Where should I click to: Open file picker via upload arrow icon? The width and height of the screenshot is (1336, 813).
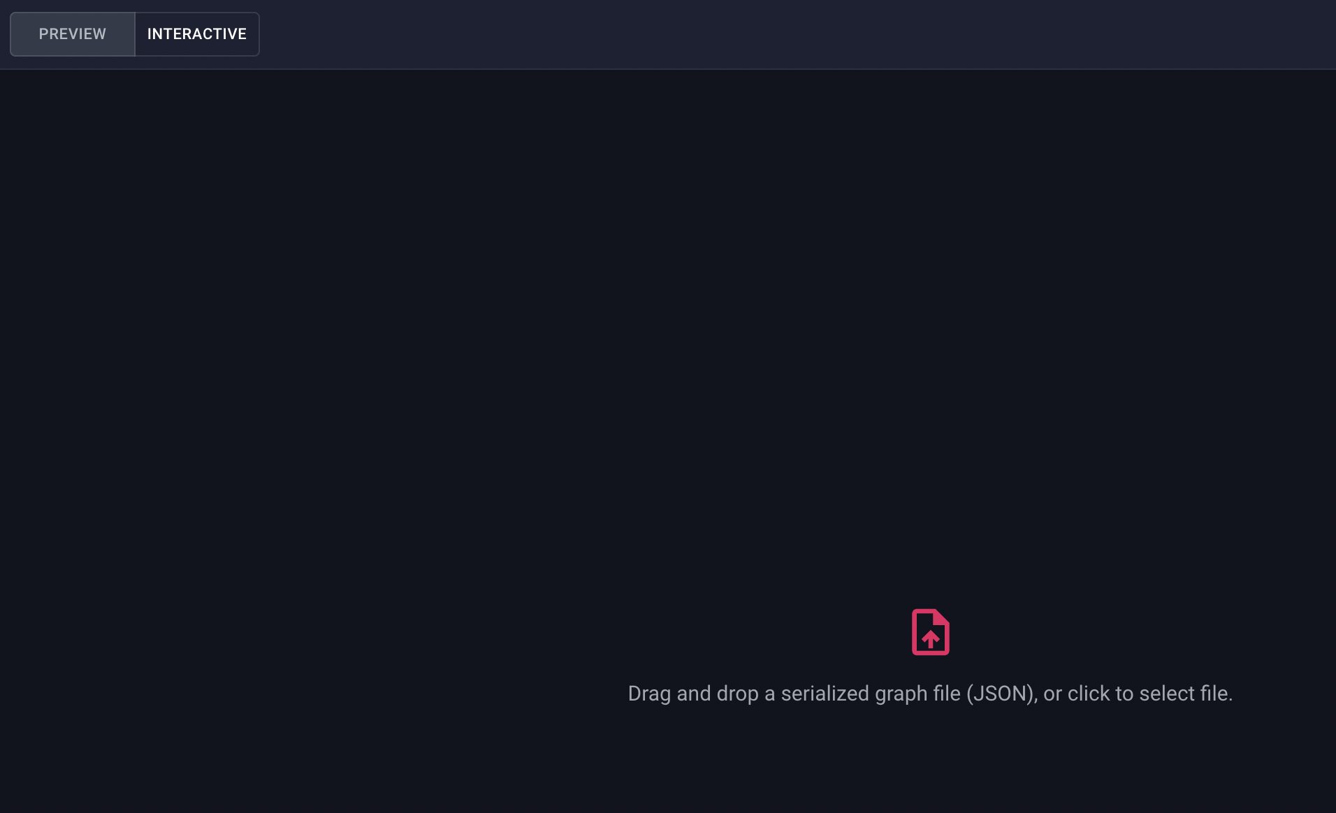coord(930,632)
